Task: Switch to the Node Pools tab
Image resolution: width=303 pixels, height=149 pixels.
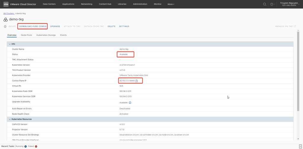Action: (26, 35)
